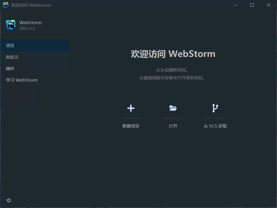Open the 插件 plugins section
The height and width of the screenshot is (208, 277).
coord(10,68)
